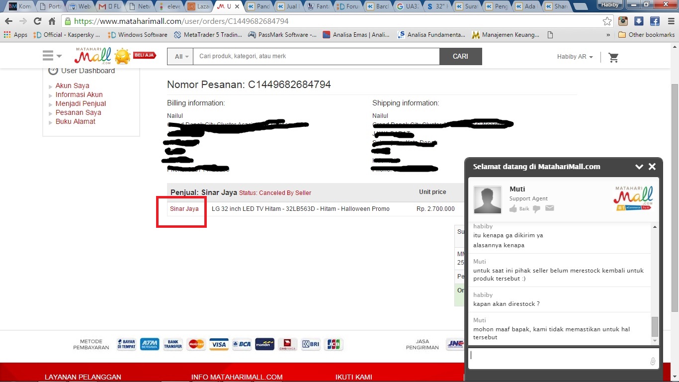Click the Muti agent avatar thumbnail

(x=488, y=199)
